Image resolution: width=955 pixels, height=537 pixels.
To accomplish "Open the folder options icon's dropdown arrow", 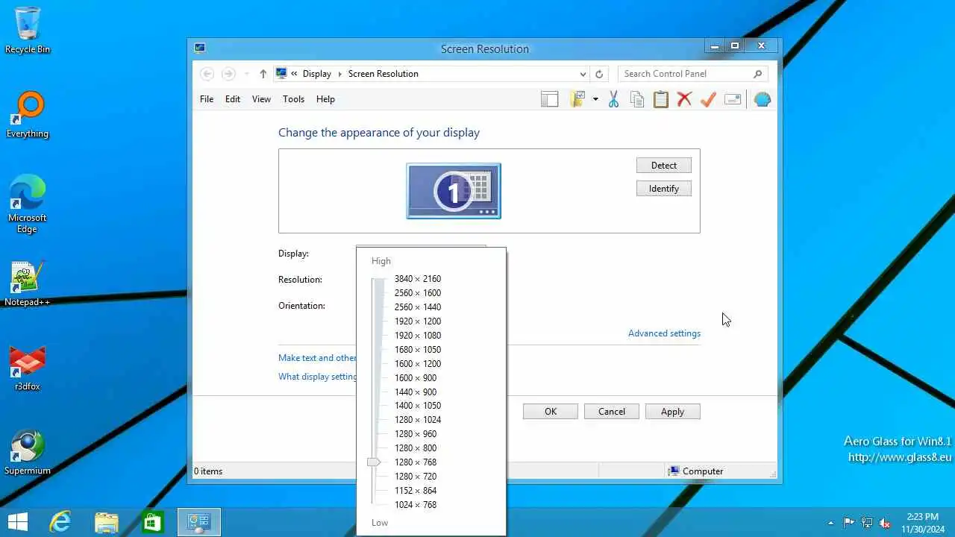I will [x=595, y=99].
